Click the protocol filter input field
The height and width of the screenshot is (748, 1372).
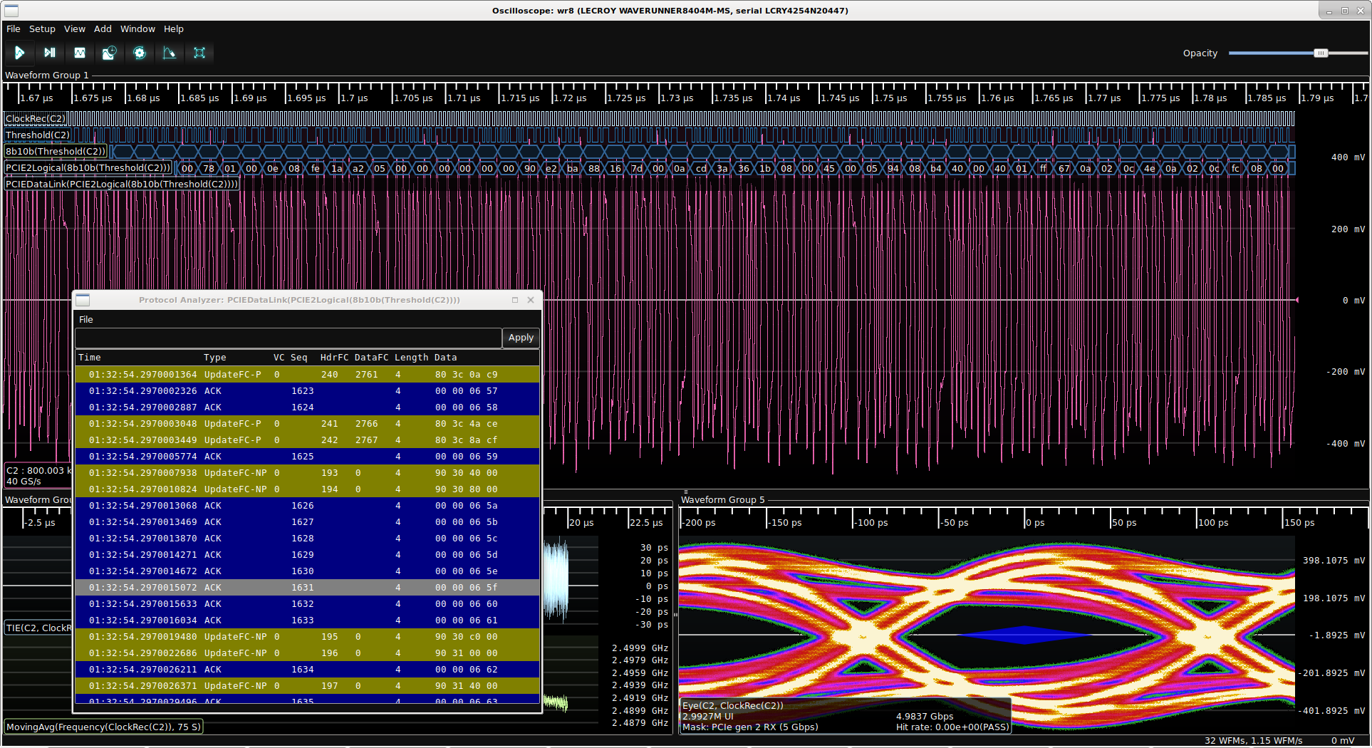pos(289,338)
